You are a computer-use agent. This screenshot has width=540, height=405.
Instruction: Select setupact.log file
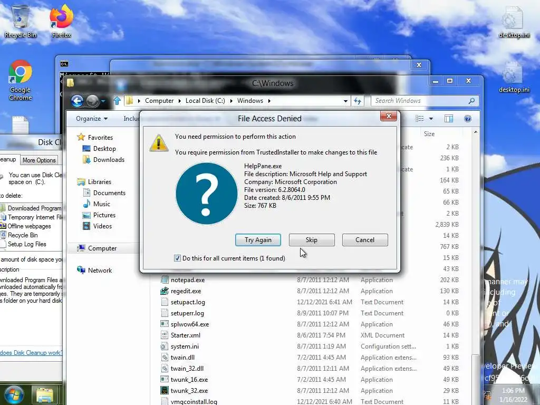tap(188, 302)
